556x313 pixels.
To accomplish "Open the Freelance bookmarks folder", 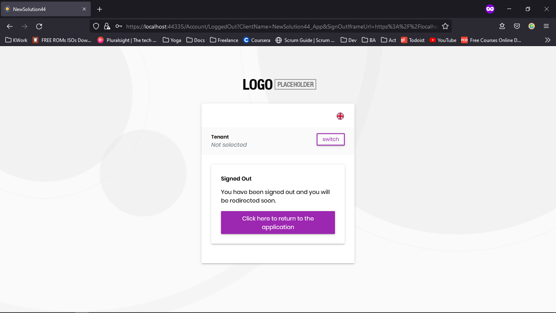I will [x=224, y=40].
